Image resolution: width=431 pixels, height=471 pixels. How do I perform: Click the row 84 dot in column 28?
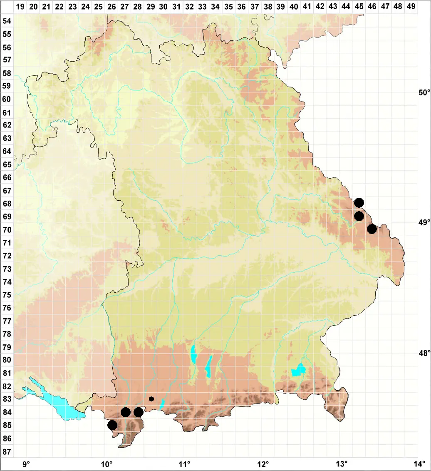coord(139,412)
